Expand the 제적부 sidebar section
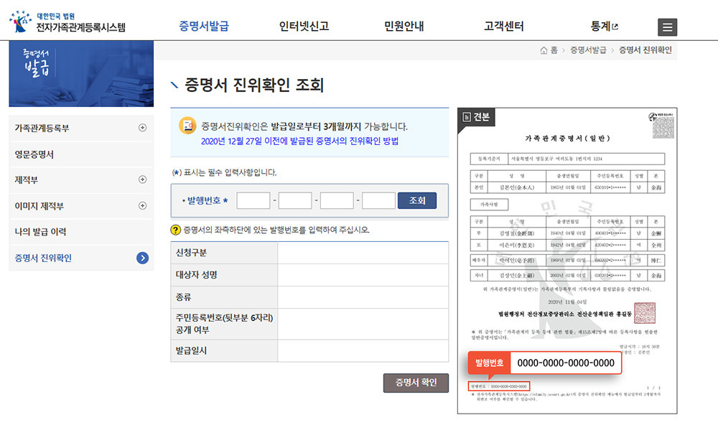 coord(142,179)
